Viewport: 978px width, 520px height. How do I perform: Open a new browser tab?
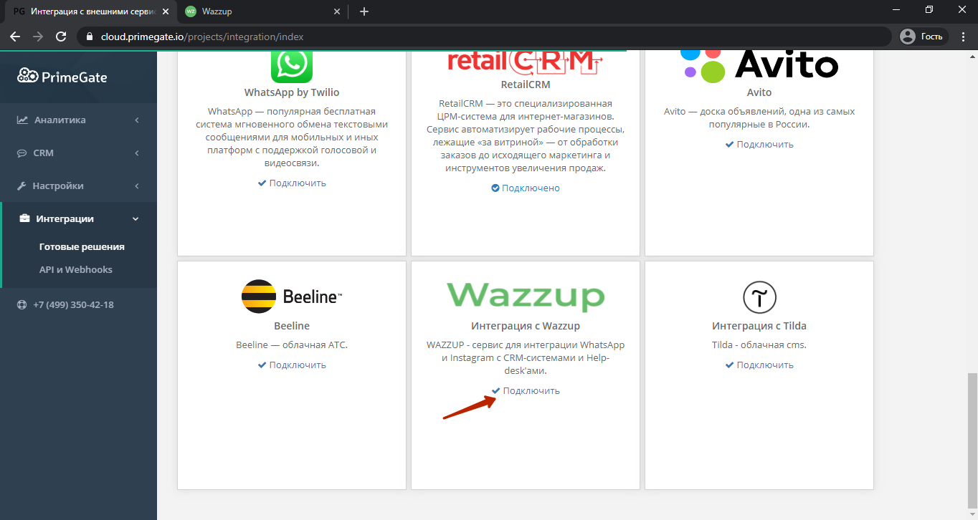coord(364,11)
